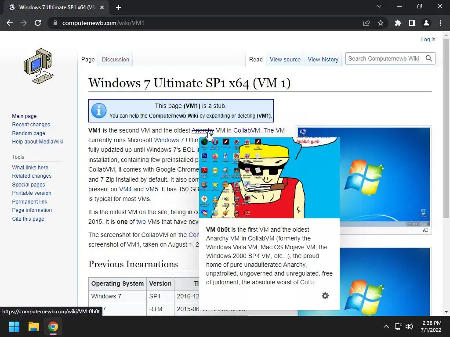Image resolution: width=450 pixels, height=337 pixels.
Task: Open the volume tray icon
Action: tap(409, 326)
